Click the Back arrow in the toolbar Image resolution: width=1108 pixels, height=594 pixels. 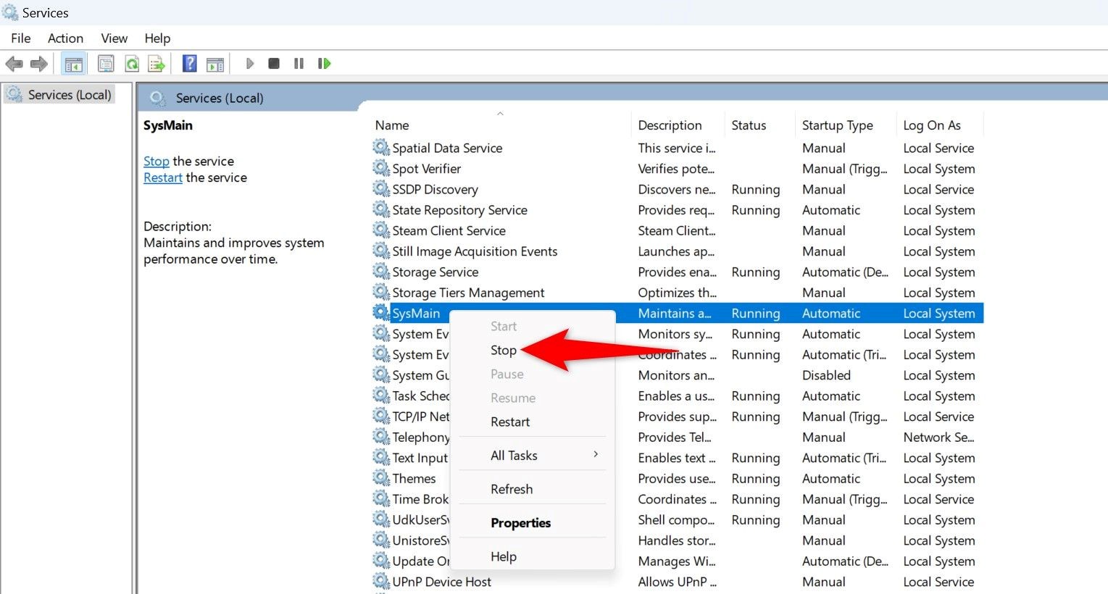(x=14, y=64)
